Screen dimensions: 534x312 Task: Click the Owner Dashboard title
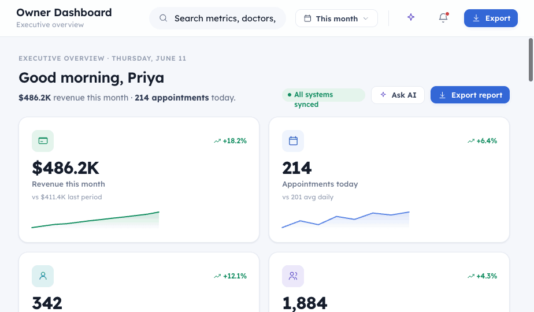(64, 13)
